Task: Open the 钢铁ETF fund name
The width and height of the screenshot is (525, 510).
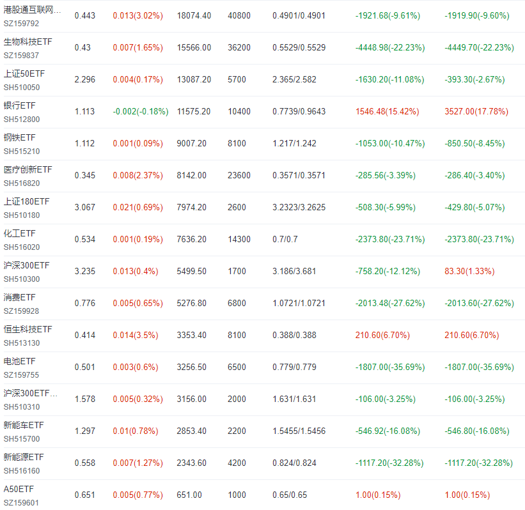Action: [x=19, y=137]
